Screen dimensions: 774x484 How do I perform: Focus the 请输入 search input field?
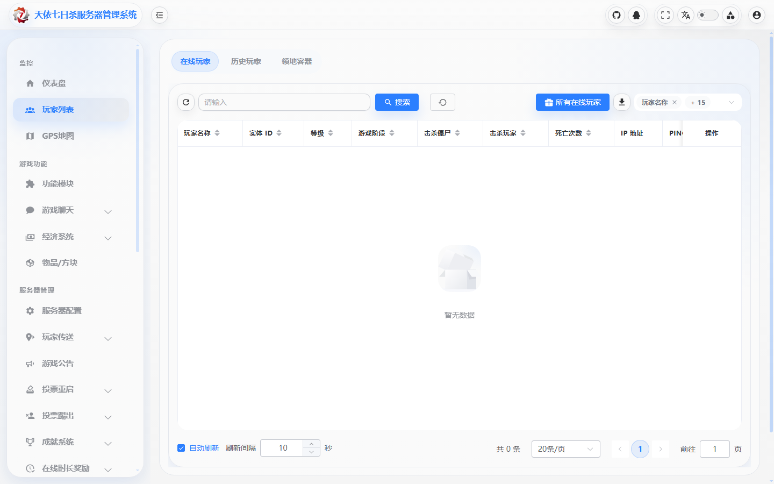(284, 102)
